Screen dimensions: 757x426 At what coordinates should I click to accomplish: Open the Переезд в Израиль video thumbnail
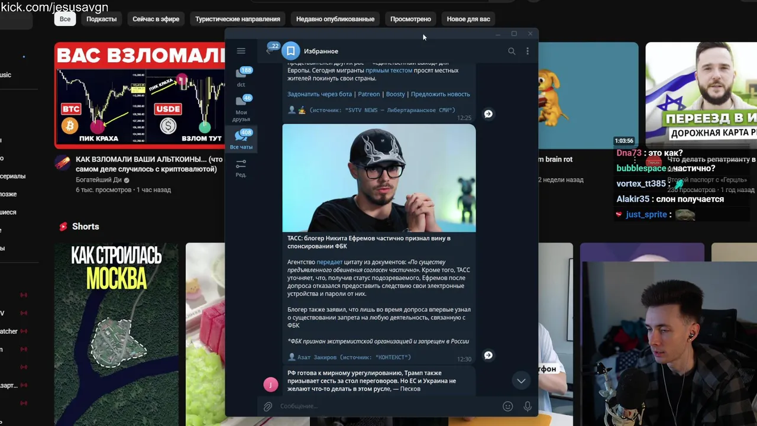(701, 95)
